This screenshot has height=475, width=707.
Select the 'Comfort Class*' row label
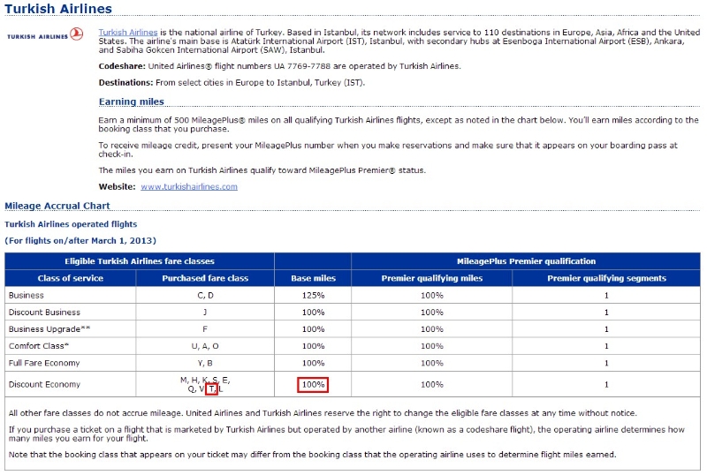coord(39,346)
